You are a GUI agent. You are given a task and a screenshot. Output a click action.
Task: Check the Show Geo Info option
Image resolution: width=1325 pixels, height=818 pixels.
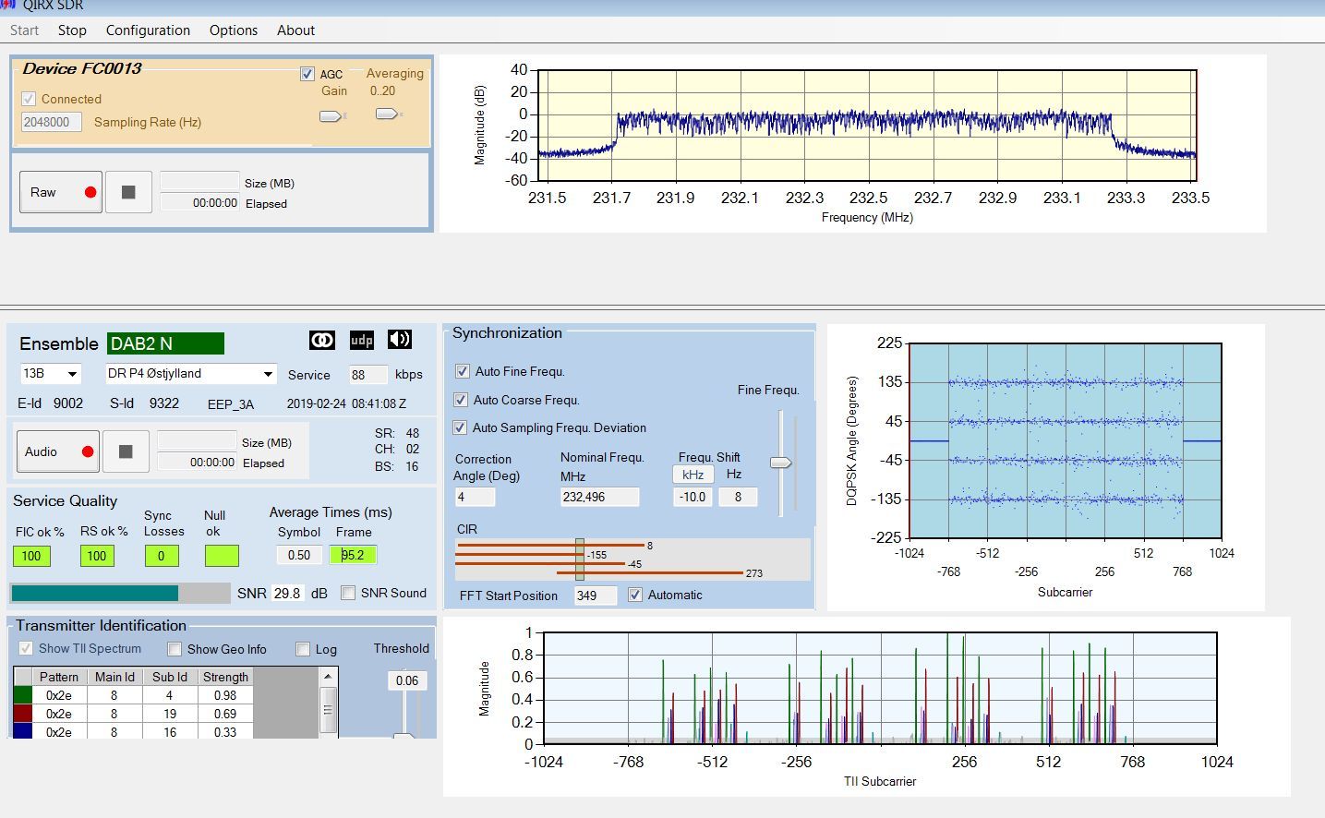coord(175,649)
